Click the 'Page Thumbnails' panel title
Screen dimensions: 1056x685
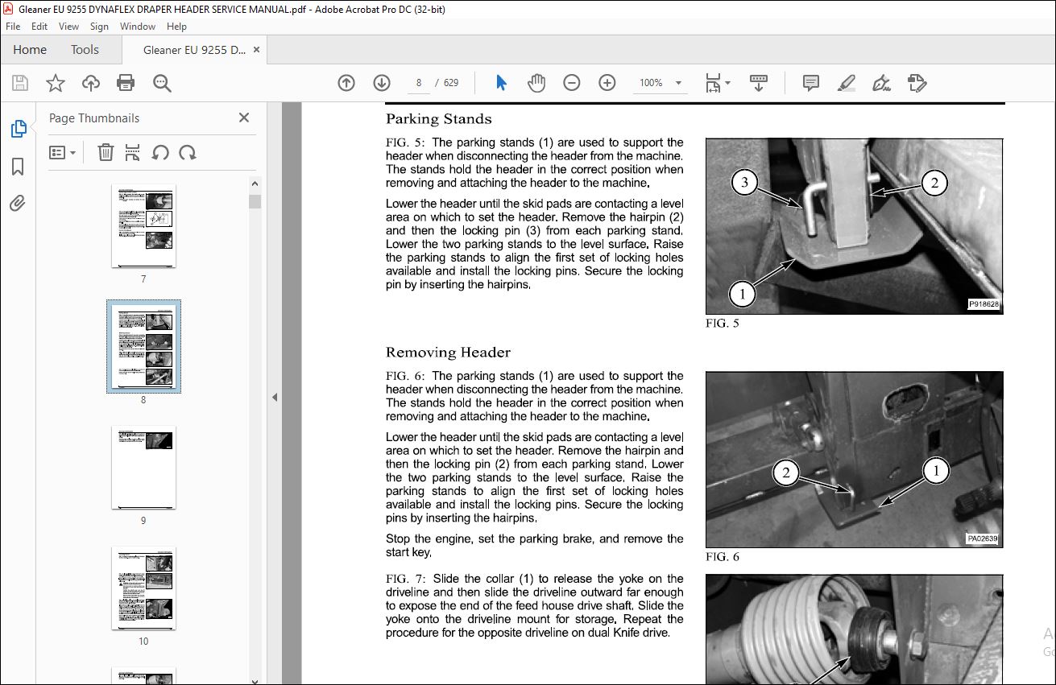[x=94, y=118]
